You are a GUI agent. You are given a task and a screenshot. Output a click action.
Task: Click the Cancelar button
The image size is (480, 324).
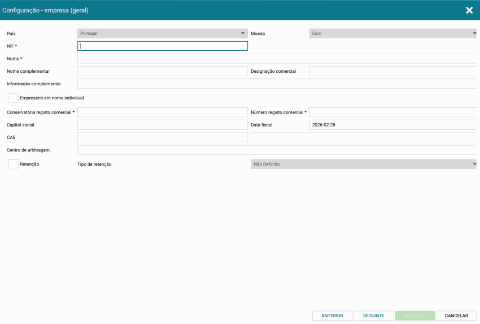point(456,316)
